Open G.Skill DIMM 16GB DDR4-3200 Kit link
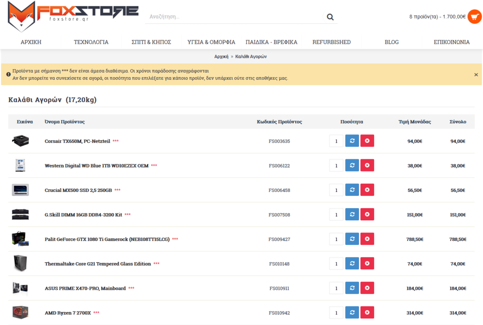483x325 pixels. click(83, 215)
